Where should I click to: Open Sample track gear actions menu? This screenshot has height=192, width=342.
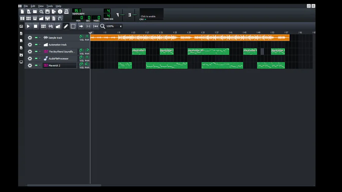pos(30,38)
